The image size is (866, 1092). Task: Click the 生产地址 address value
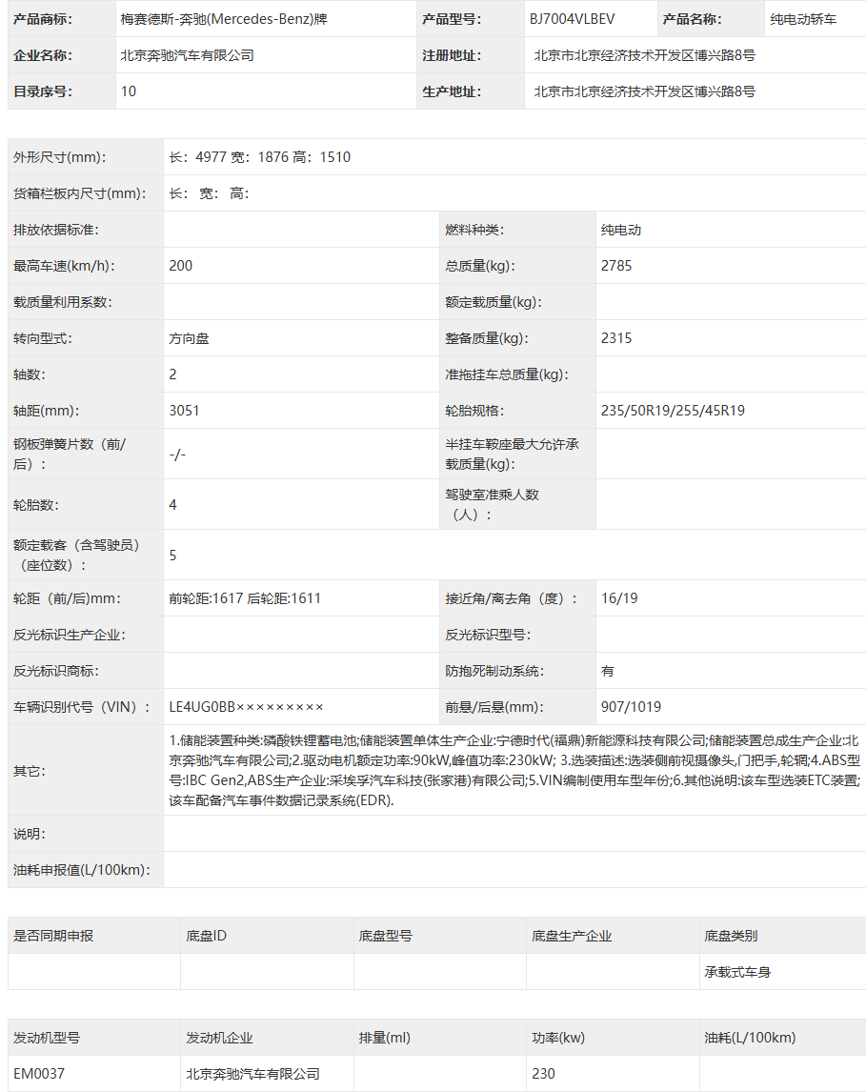coord(645,91)
